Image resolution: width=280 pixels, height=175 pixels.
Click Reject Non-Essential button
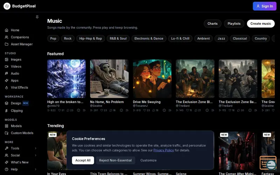tap(115, 160)
